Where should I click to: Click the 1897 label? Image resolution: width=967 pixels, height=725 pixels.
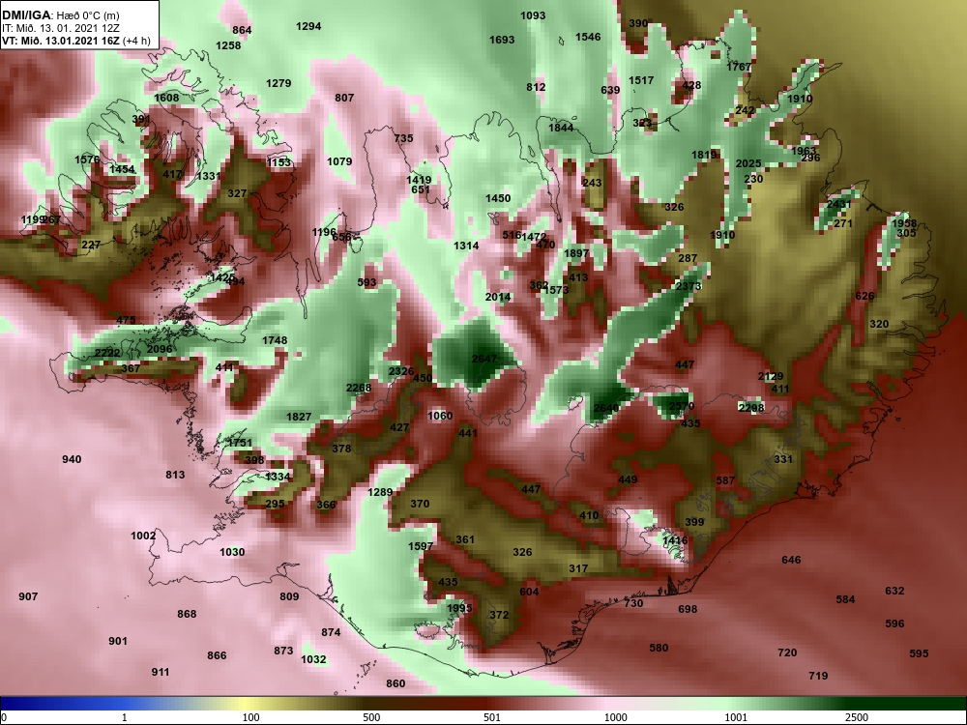point(576,253)
